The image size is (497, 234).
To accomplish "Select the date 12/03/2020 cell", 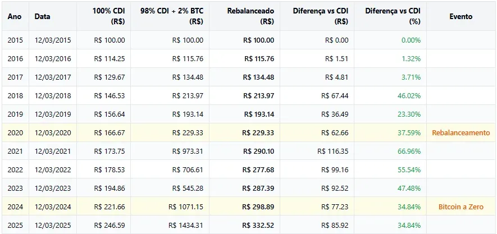I will [x=53, y=132].
